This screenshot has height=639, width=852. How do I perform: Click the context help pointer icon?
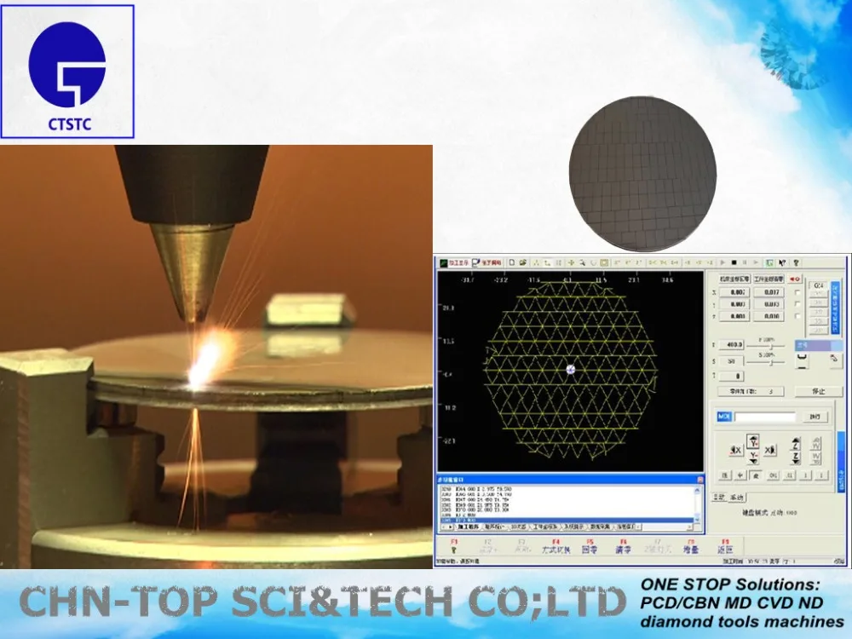click(x=782, y=262)
